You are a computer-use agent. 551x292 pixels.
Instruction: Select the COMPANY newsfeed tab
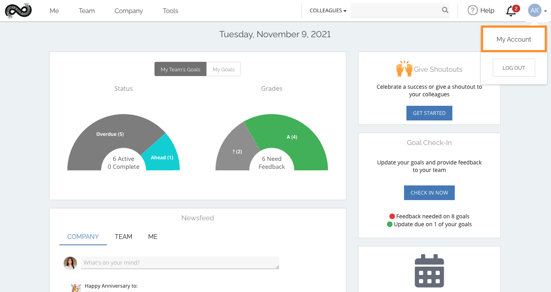(83, 237)
